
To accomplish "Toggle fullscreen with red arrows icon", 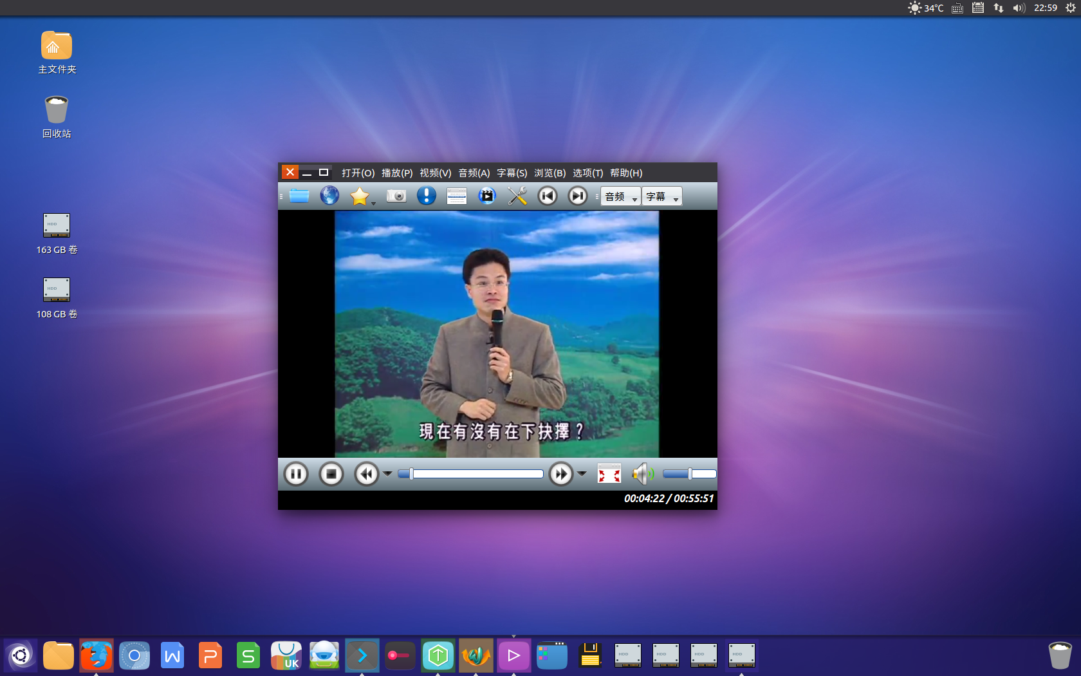I will 609,474.
